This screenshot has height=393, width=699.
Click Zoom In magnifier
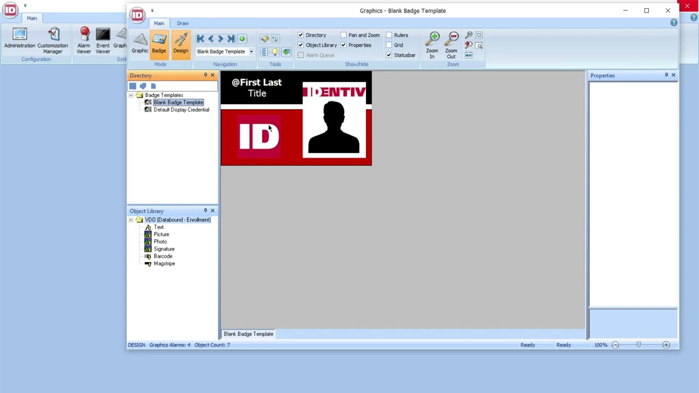pyautogui.click(x=433, y=45)
